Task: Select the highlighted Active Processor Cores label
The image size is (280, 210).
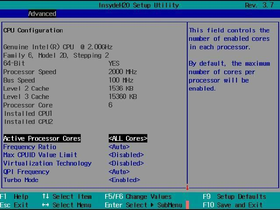Action: 42,139
